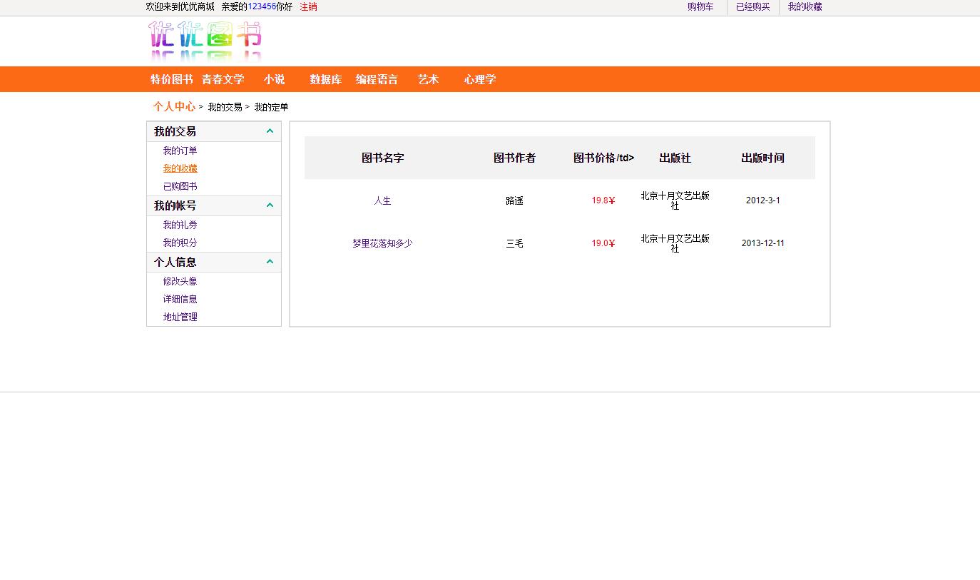Open 购物车 in top bar

700,7
